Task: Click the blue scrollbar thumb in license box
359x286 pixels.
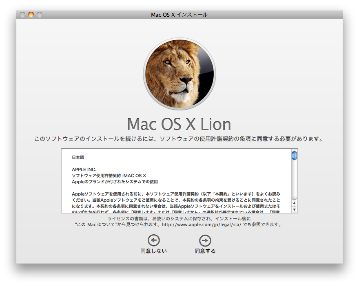Action: 294,155
